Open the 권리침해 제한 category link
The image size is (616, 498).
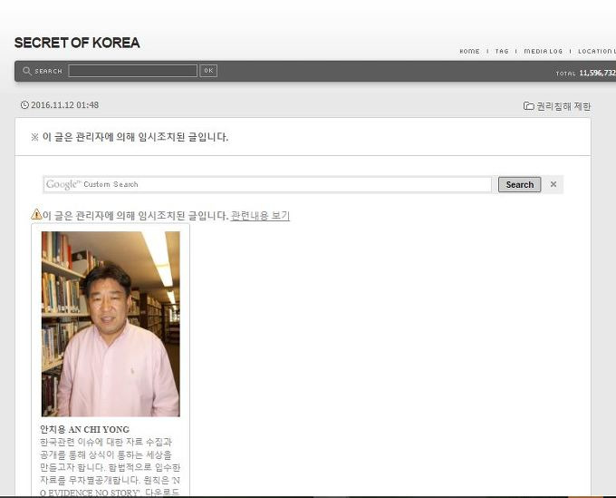(x=563, y=106)
